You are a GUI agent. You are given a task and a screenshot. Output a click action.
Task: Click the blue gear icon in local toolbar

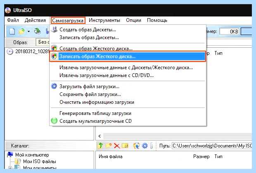[145, 145]
